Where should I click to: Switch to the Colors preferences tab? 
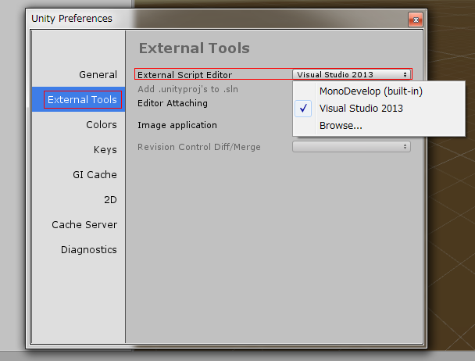point(78,124)
